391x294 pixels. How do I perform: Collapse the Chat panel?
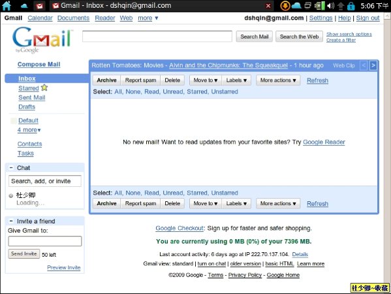click(11, 168)
